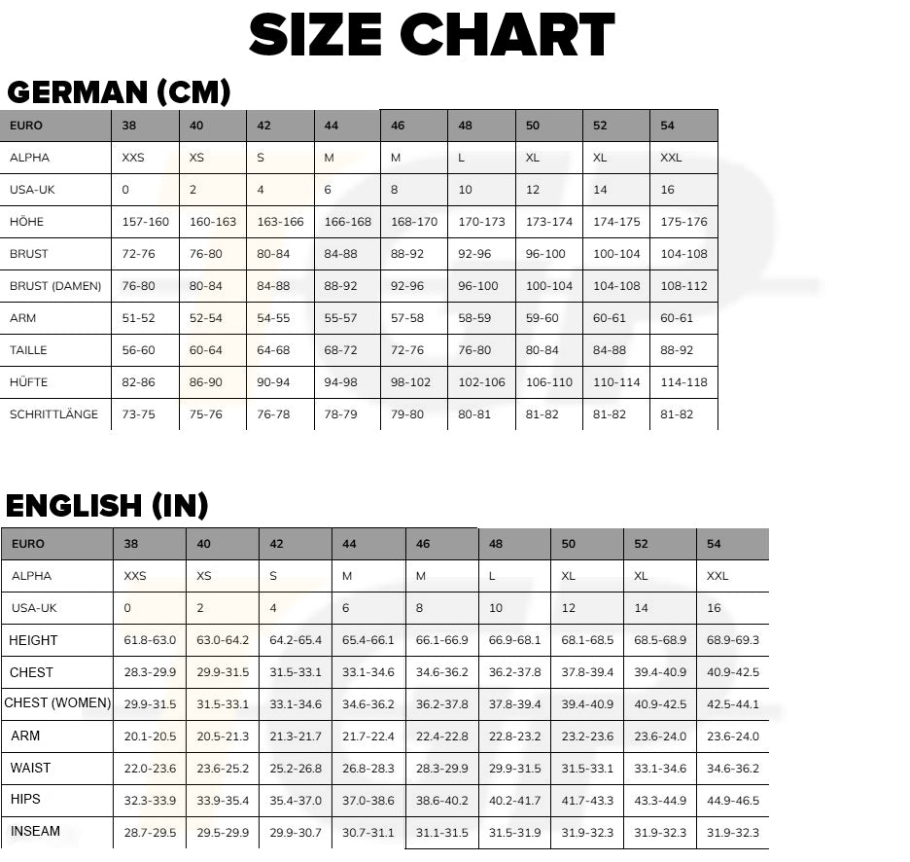910x862 pixels.
Task: Select the SCHRITTLÄNGE row label
Action: click(x=54, y=414)
